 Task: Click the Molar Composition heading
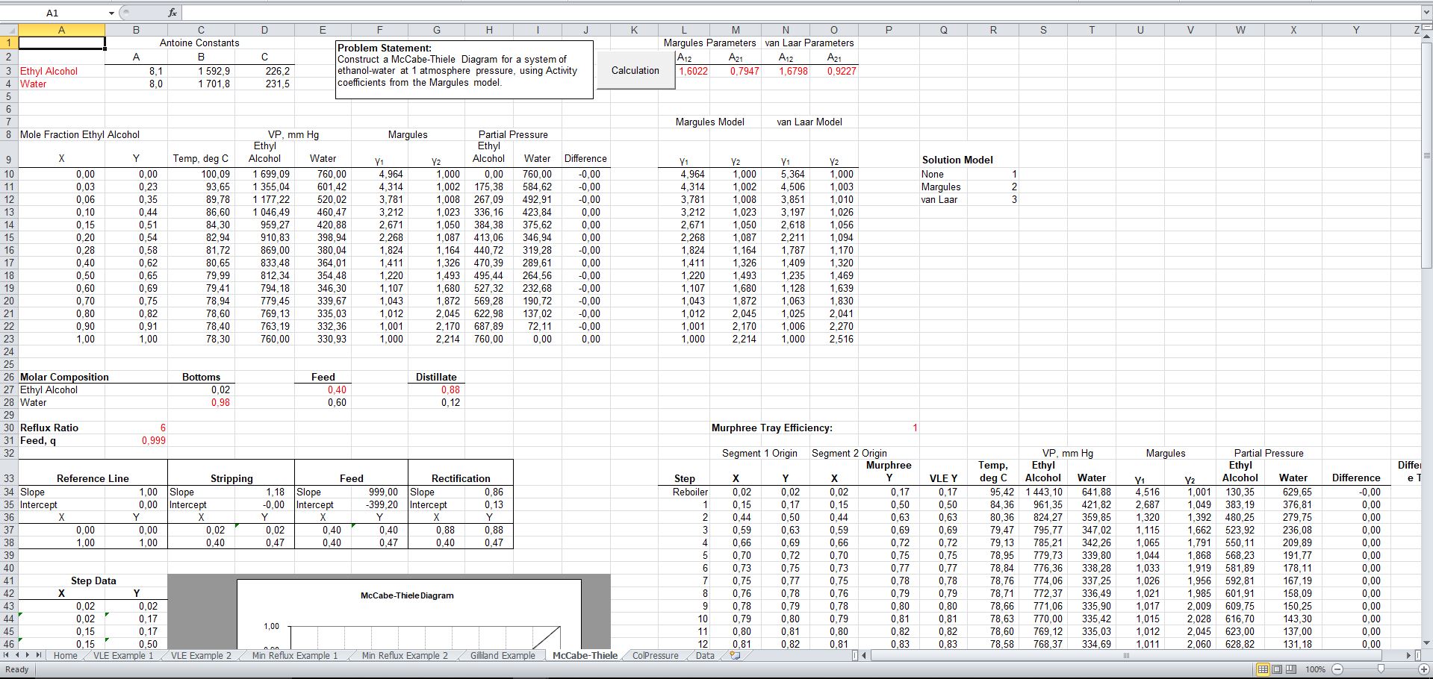[64, 377]
